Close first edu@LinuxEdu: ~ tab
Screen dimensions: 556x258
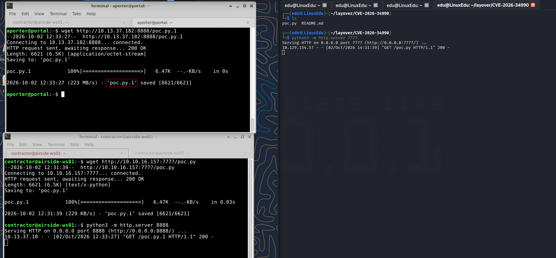click(x=325, y=5)
